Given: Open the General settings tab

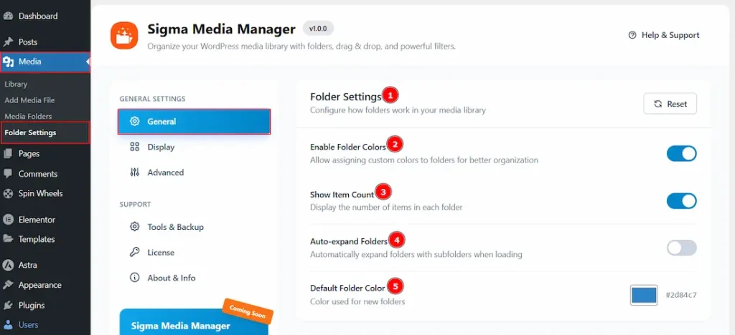Looking at the screenshot, I should click(194, 122).
